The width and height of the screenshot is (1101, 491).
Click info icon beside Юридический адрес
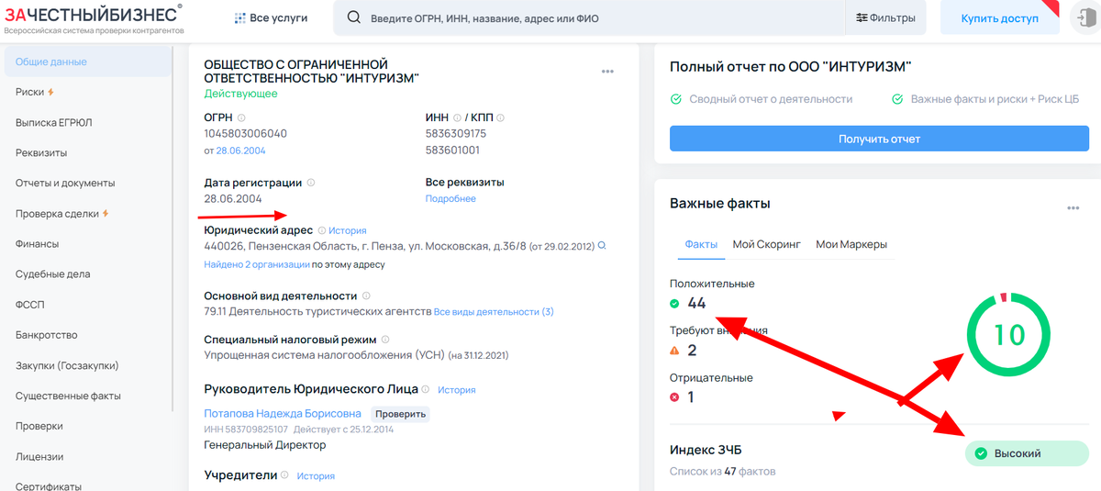[x=321, y=230]
